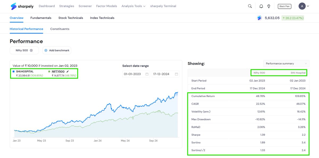Viewport: 319px width, 158px height.
Task: Open the Strategies page
Action: pos(67,6)
